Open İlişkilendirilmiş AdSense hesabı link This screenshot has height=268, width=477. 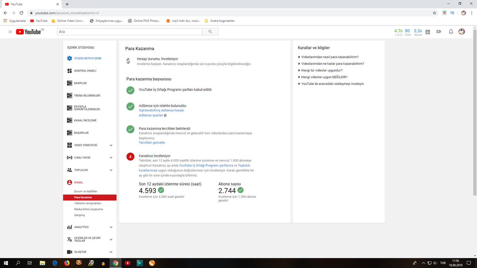(161, 110)
